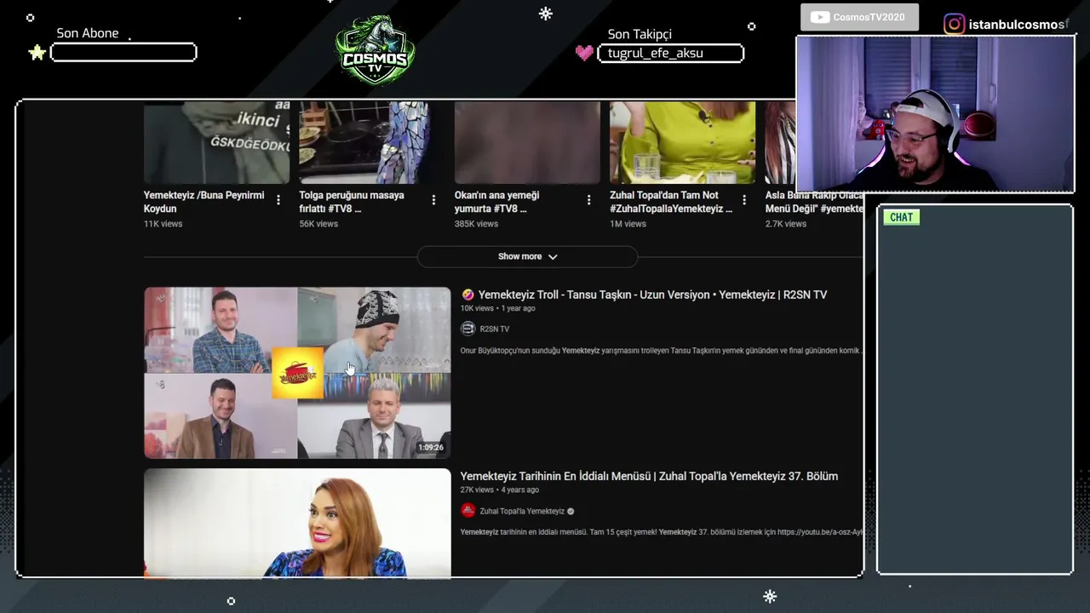Click Onur Büyüktopçu'nun sunduğu description snippet
Image resolution: width=1090 pixels, height=613 pixels.
[662, 351]
